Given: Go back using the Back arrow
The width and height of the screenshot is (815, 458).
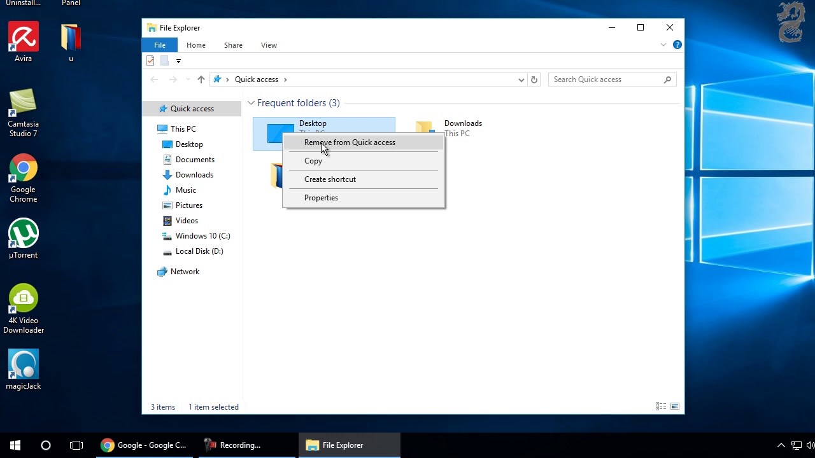Looking at the screenshot, I should [x=154, y=80].
